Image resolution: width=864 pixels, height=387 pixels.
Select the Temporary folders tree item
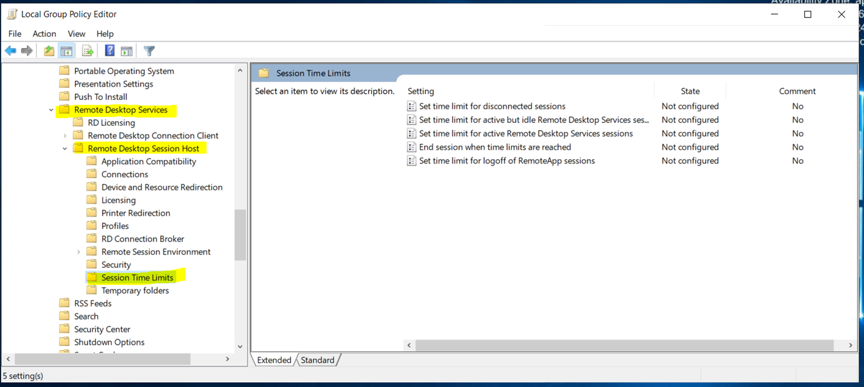[x=135, y=290]
